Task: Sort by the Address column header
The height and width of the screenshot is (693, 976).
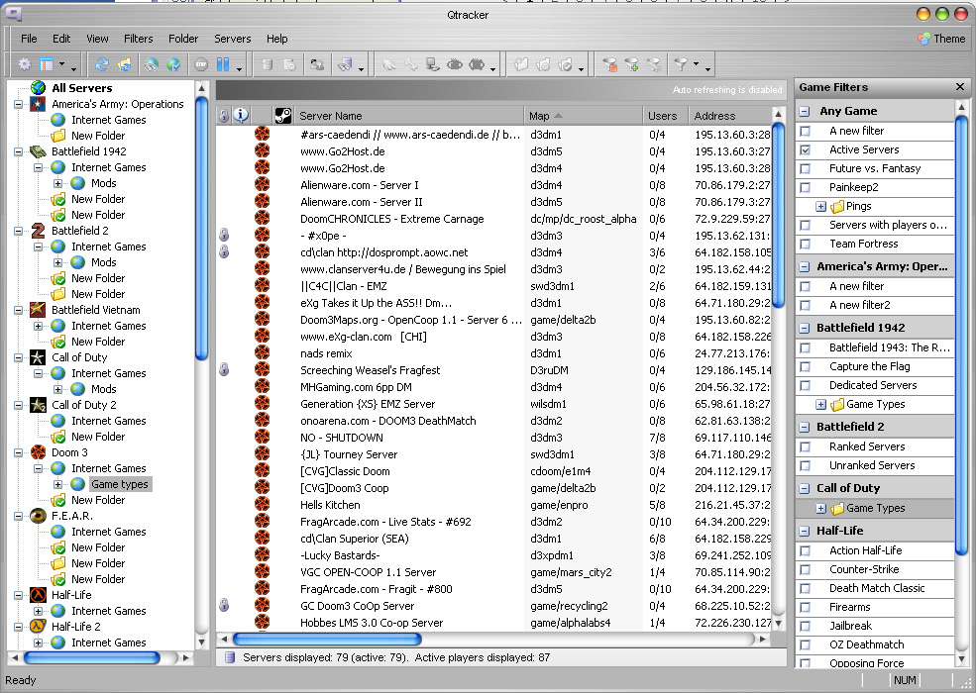Action: click(729, 115)
